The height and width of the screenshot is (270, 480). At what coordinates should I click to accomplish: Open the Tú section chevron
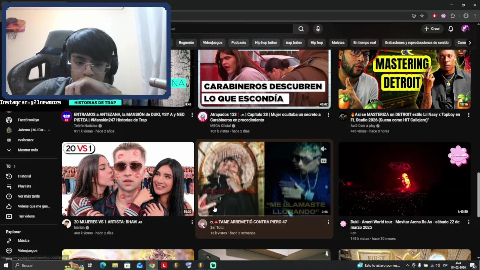[x=15, y=166]
